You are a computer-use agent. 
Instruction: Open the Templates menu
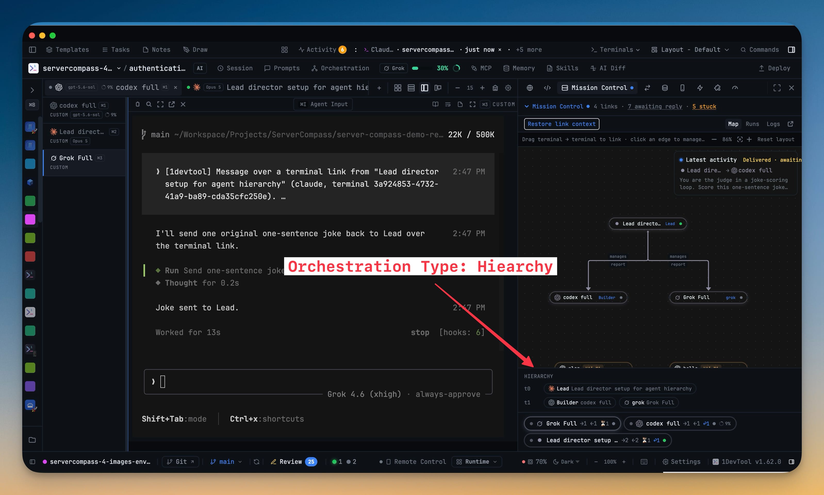tap(68, 50)
